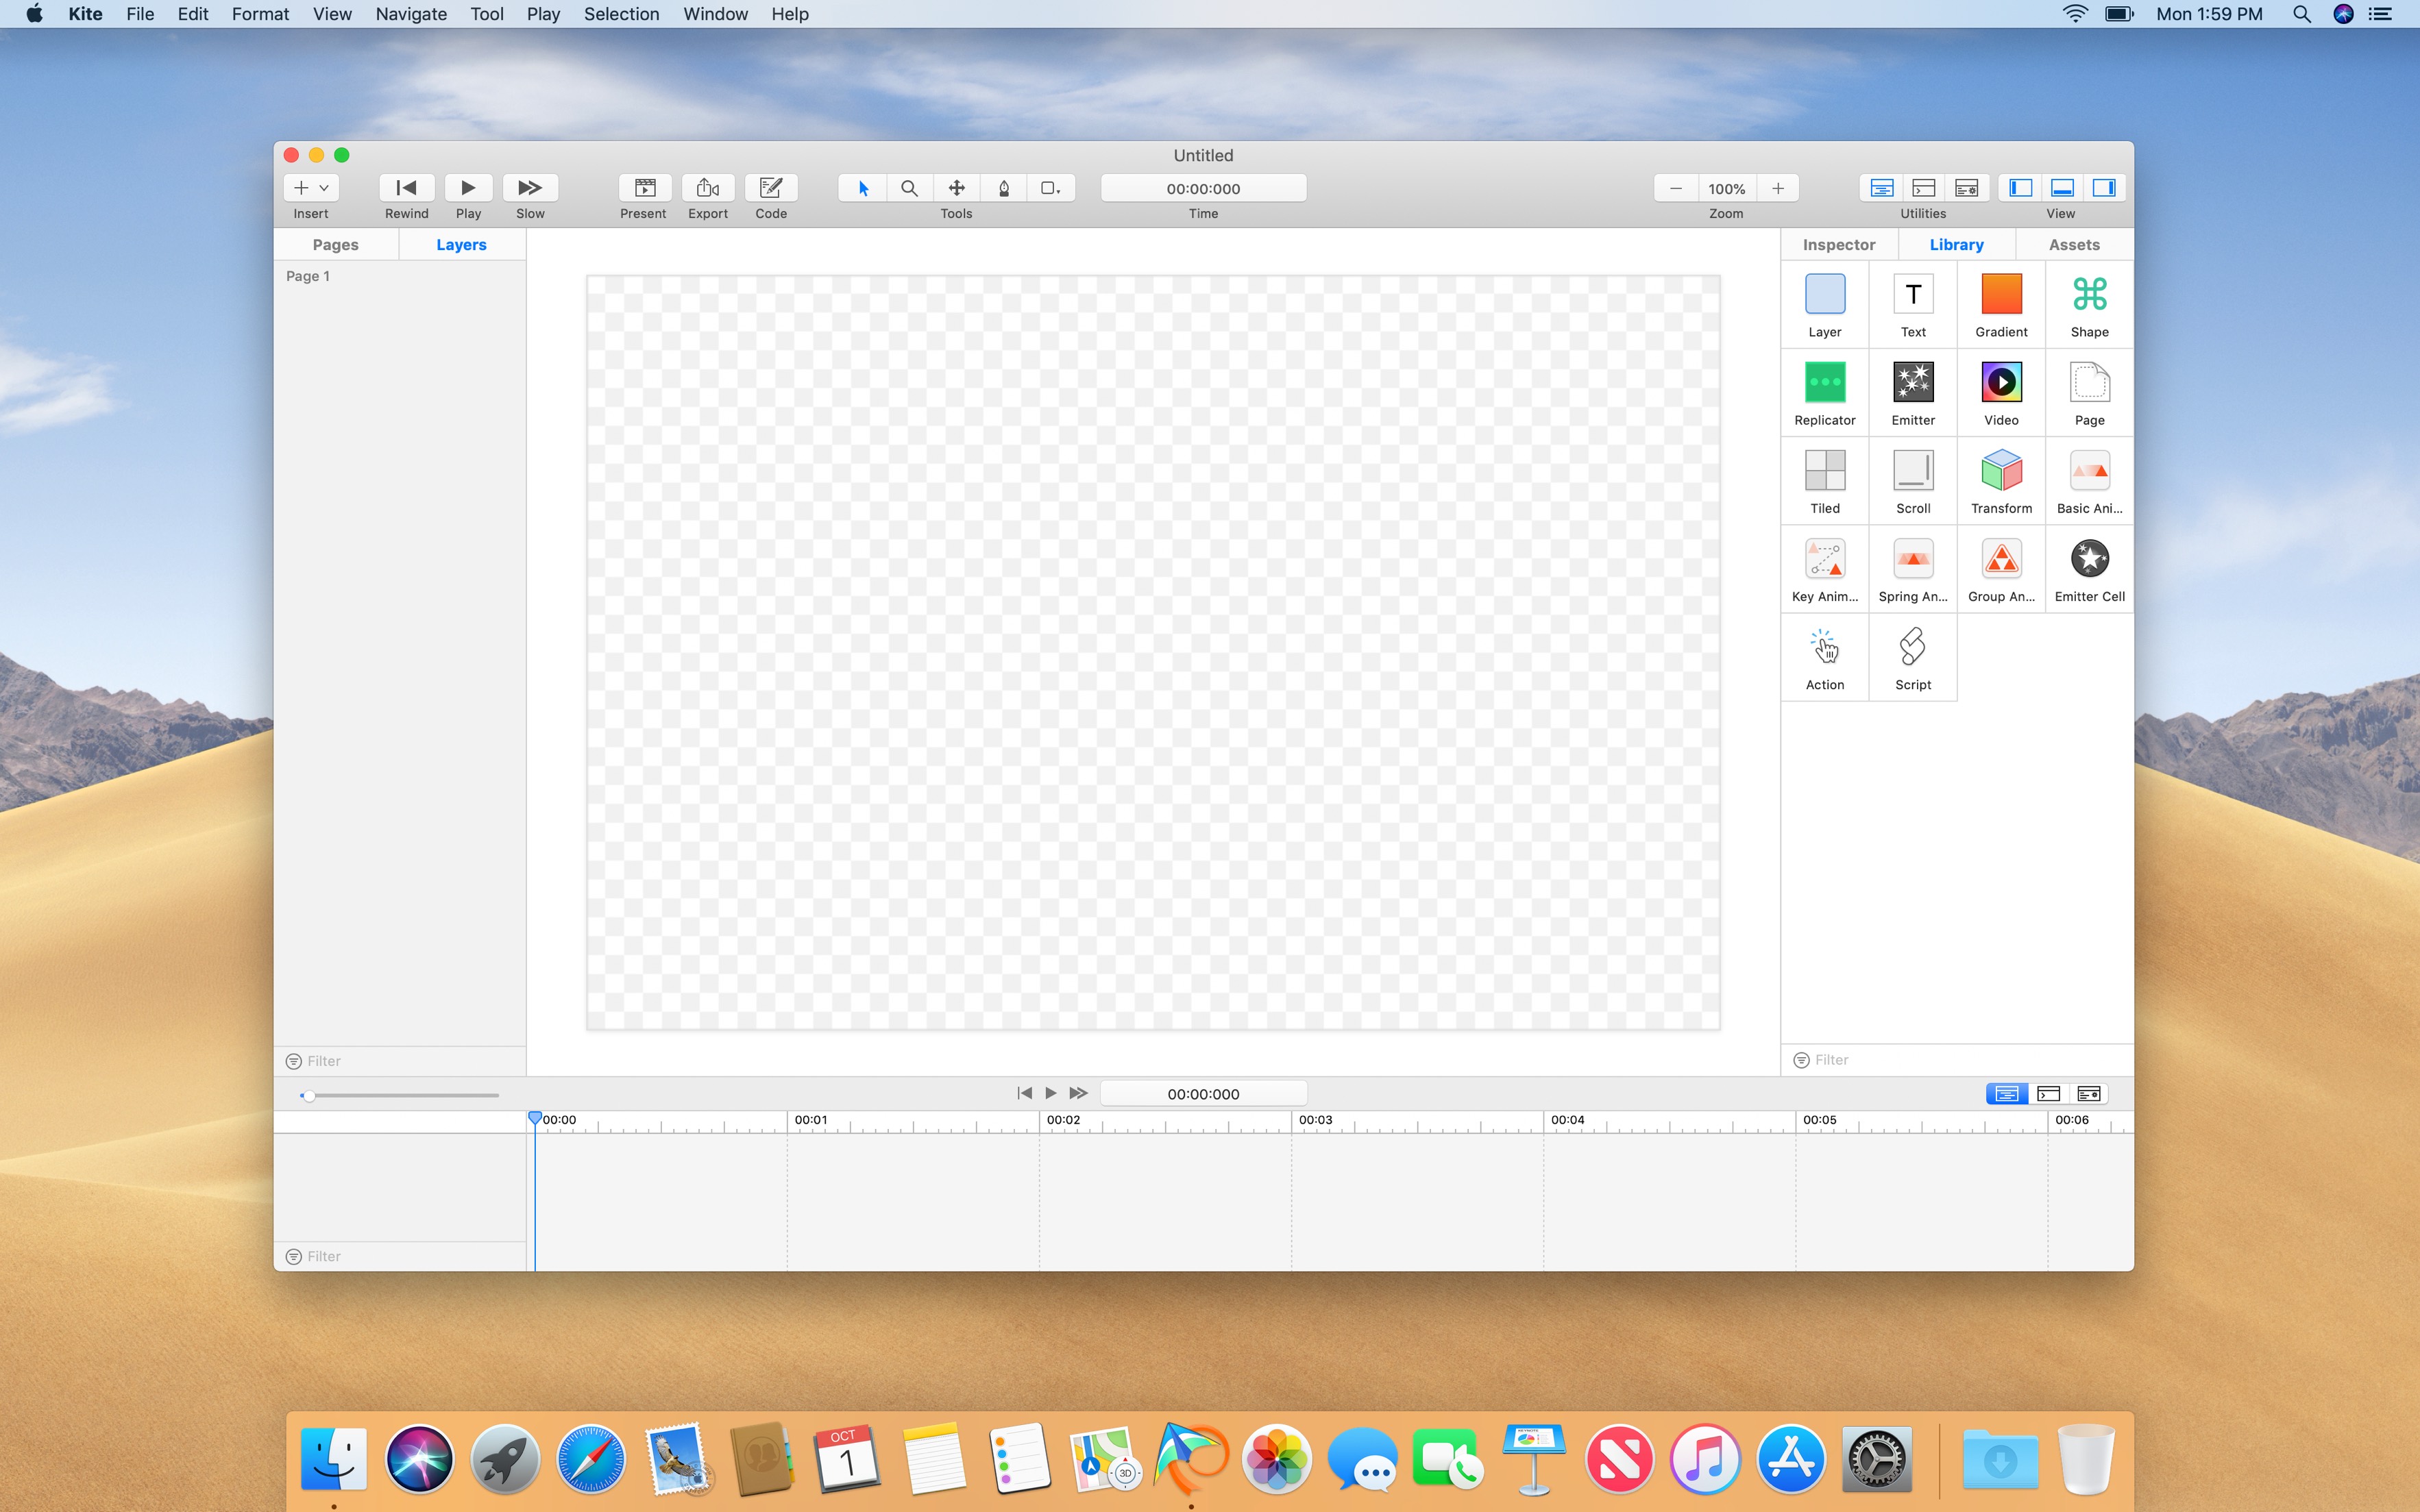The width and height of the screenshot is (2420, 1512).
Task: Open the Format menu
Action: pos(260,14)
